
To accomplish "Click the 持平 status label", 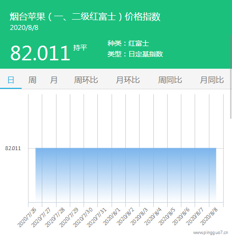I will click(x=80, y=48).
